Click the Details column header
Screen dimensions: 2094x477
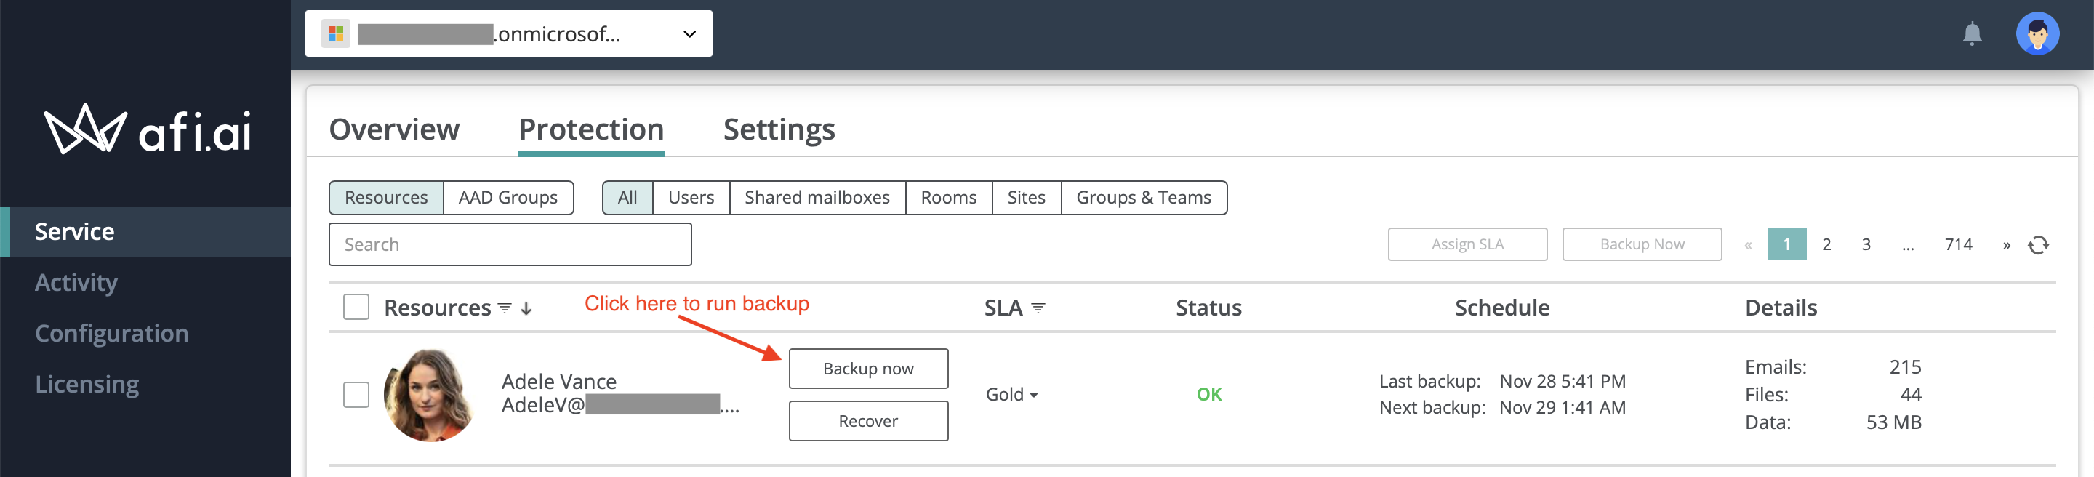[x=1781, y=308]
